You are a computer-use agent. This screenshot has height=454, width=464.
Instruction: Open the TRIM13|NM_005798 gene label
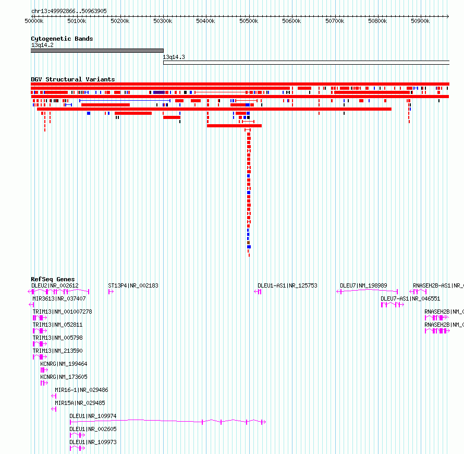pyautogui.click(x=58, y=338)
